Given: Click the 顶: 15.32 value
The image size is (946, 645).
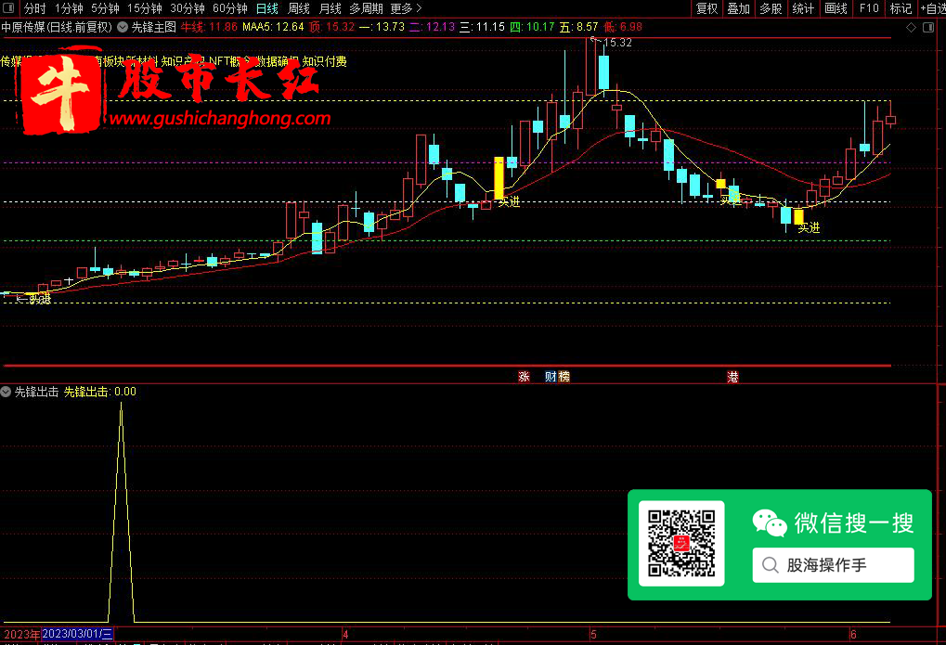Looking at the screenshot, I should click(x=331, y=27).
